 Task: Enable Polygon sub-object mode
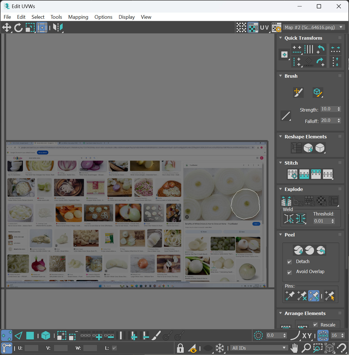pos(30,335)
